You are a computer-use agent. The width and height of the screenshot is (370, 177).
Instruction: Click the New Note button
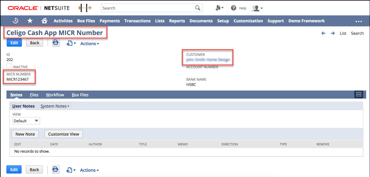25,134
